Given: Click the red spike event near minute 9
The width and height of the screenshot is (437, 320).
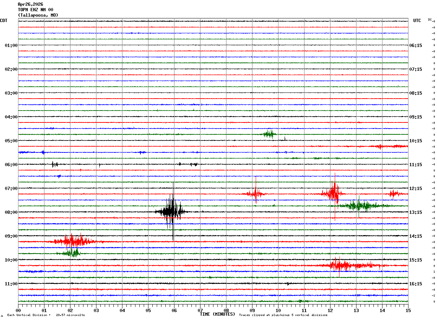Looking at the screenshot, I should [256, 194].
